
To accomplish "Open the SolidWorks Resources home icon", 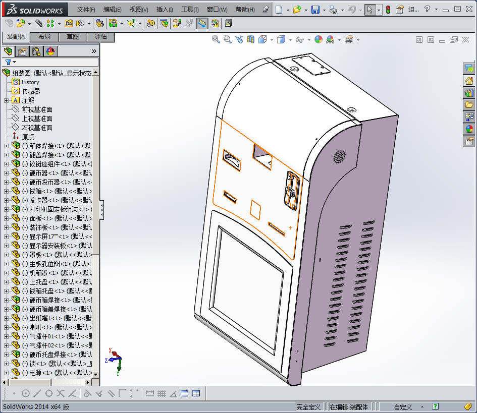I will pos(469,81).
